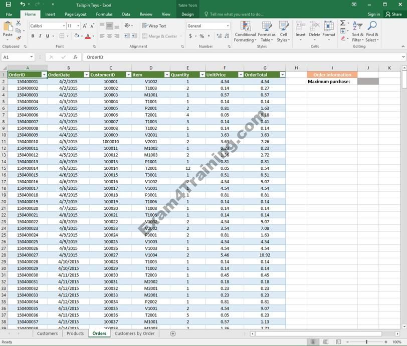Toggle Bold formatting
The image size is (407, 346).
[x=33, y=36]
